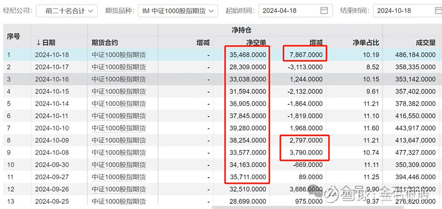Select date cell 2024-10-18
This screenshot has height=209, width=442.
(52, 55)
